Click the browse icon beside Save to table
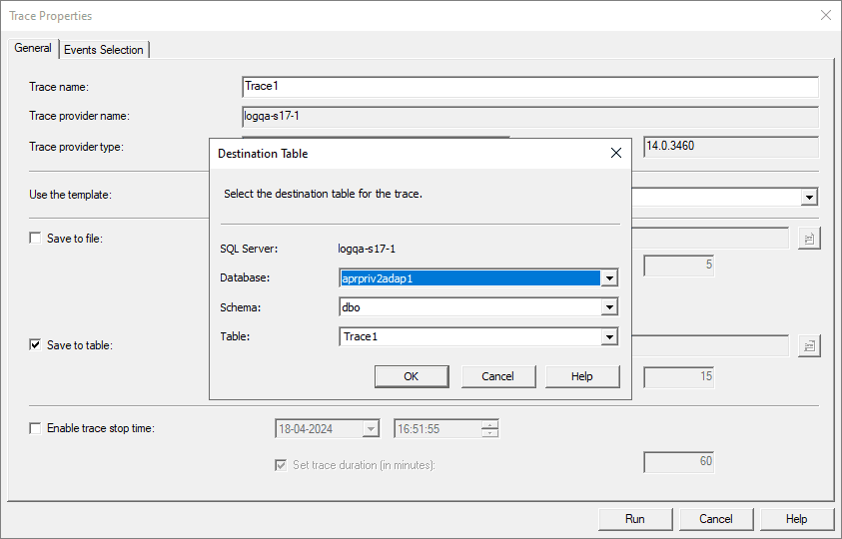Screen dimensions: 842x539 (x=809, y=346)
